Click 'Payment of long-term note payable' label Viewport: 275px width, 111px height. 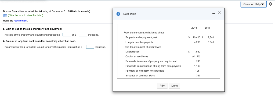tap(145, 71)
